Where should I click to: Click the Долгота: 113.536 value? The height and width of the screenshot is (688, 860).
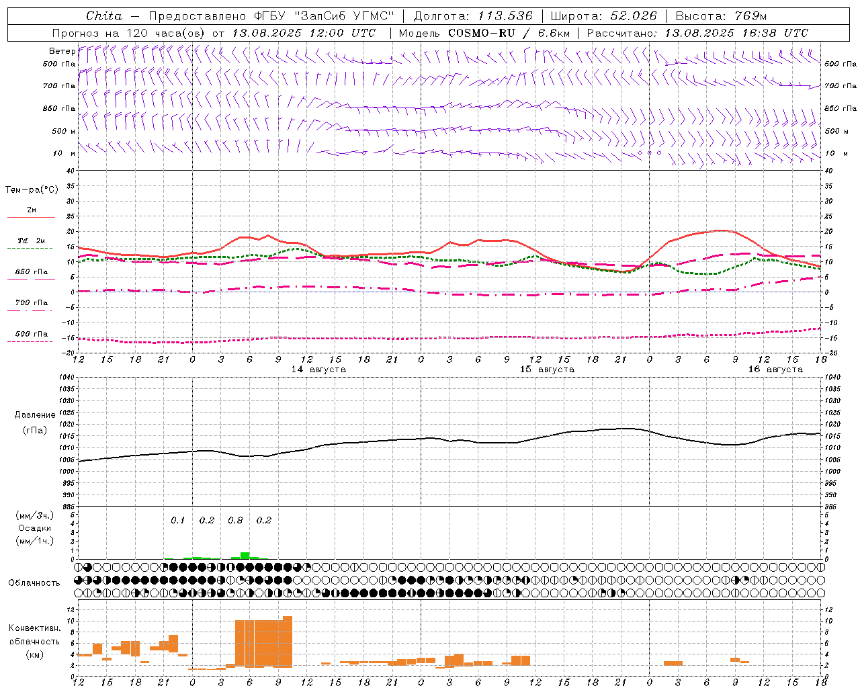pos(473,16)
